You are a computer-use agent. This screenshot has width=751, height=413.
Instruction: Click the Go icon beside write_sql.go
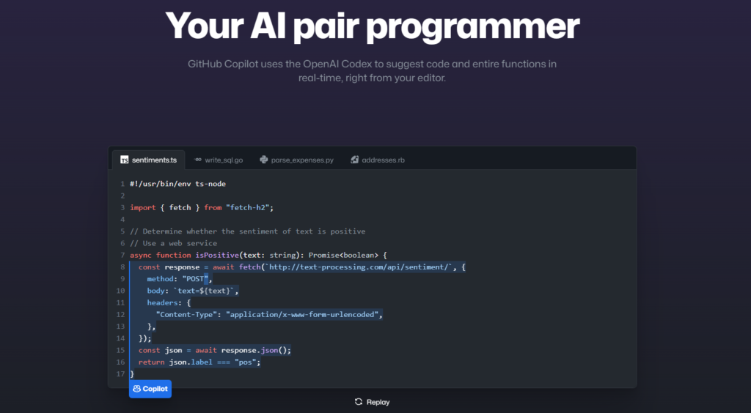(198, 160)
